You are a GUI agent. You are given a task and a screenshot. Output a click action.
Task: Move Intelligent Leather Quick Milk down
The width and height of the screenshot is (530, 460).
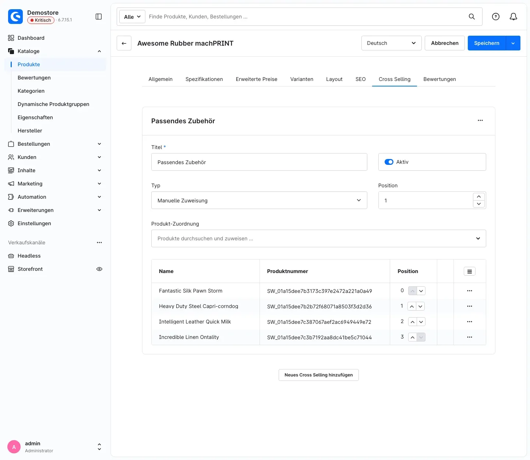pos(421,322)
